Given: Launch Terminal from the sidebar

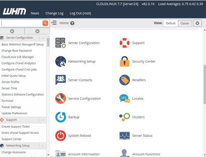Looking at the screenshot, I should tap(7, 101).
